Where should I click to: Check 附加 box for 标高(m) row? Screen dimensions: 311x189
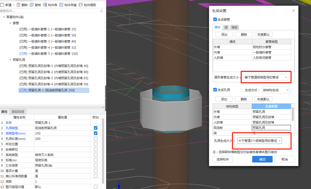click(96, 160)
